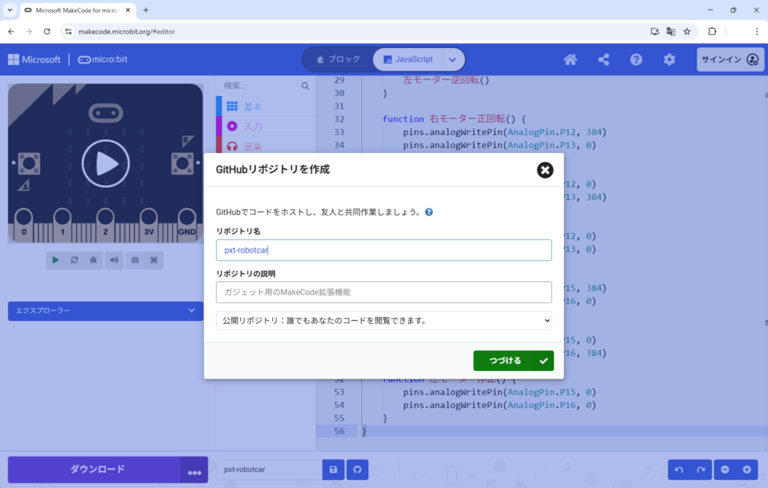Launch the simulator in fullscreen
This screenshot has height=488, width=768.
point(154,260)
